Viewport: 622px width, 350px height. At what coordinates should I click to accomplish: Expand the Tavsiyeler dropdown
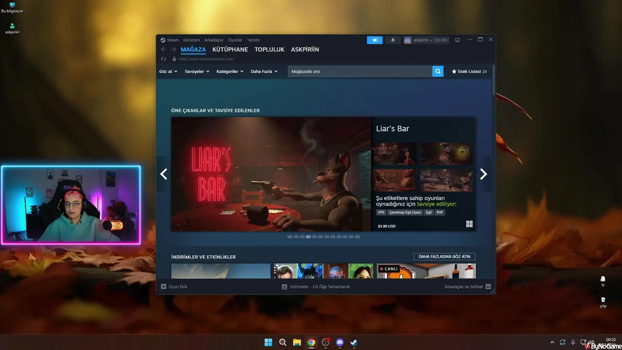(197, 71)
